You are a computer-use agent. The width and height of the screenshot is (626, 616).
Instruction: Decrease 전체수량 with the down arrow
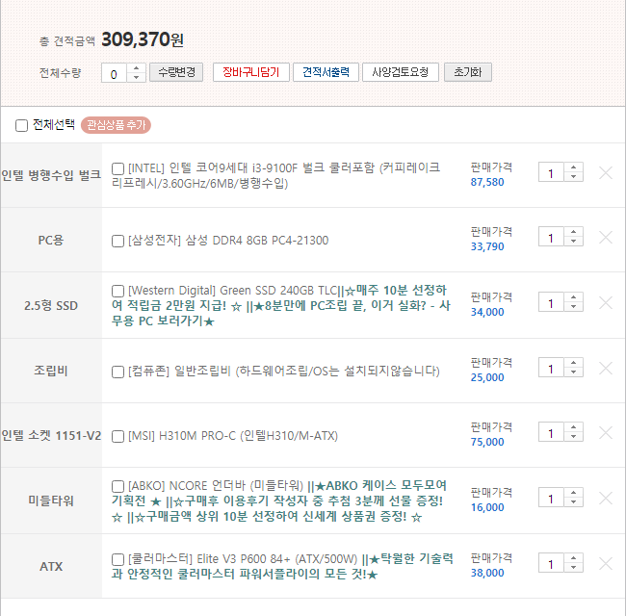click(136, 77)
